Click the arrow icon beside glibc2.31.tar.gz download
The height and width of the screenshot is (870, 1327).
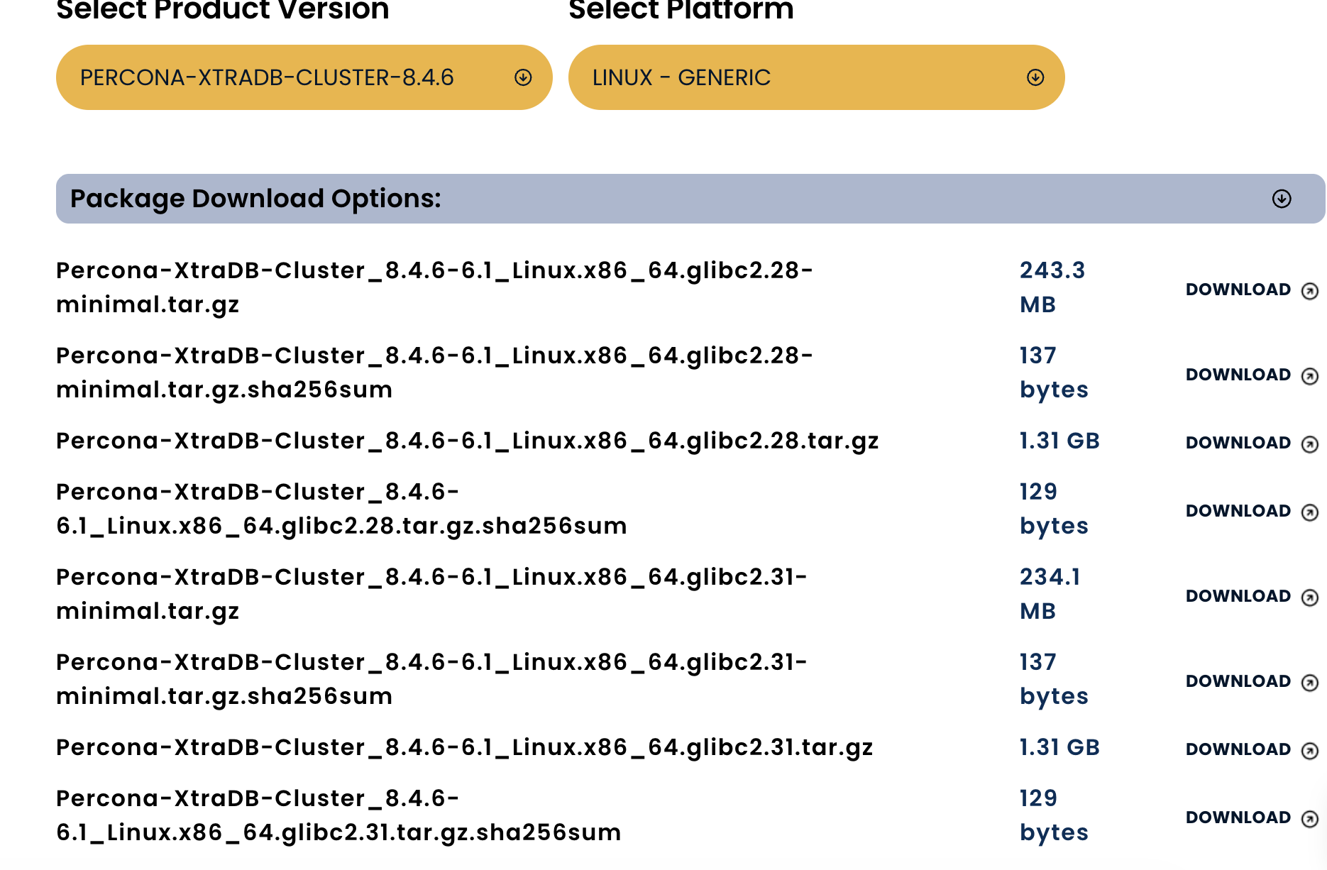click(x=1310, y=751)
